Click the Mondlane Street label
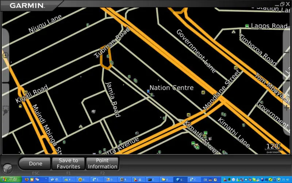This screenshot has height=183, width=292. 222,90
